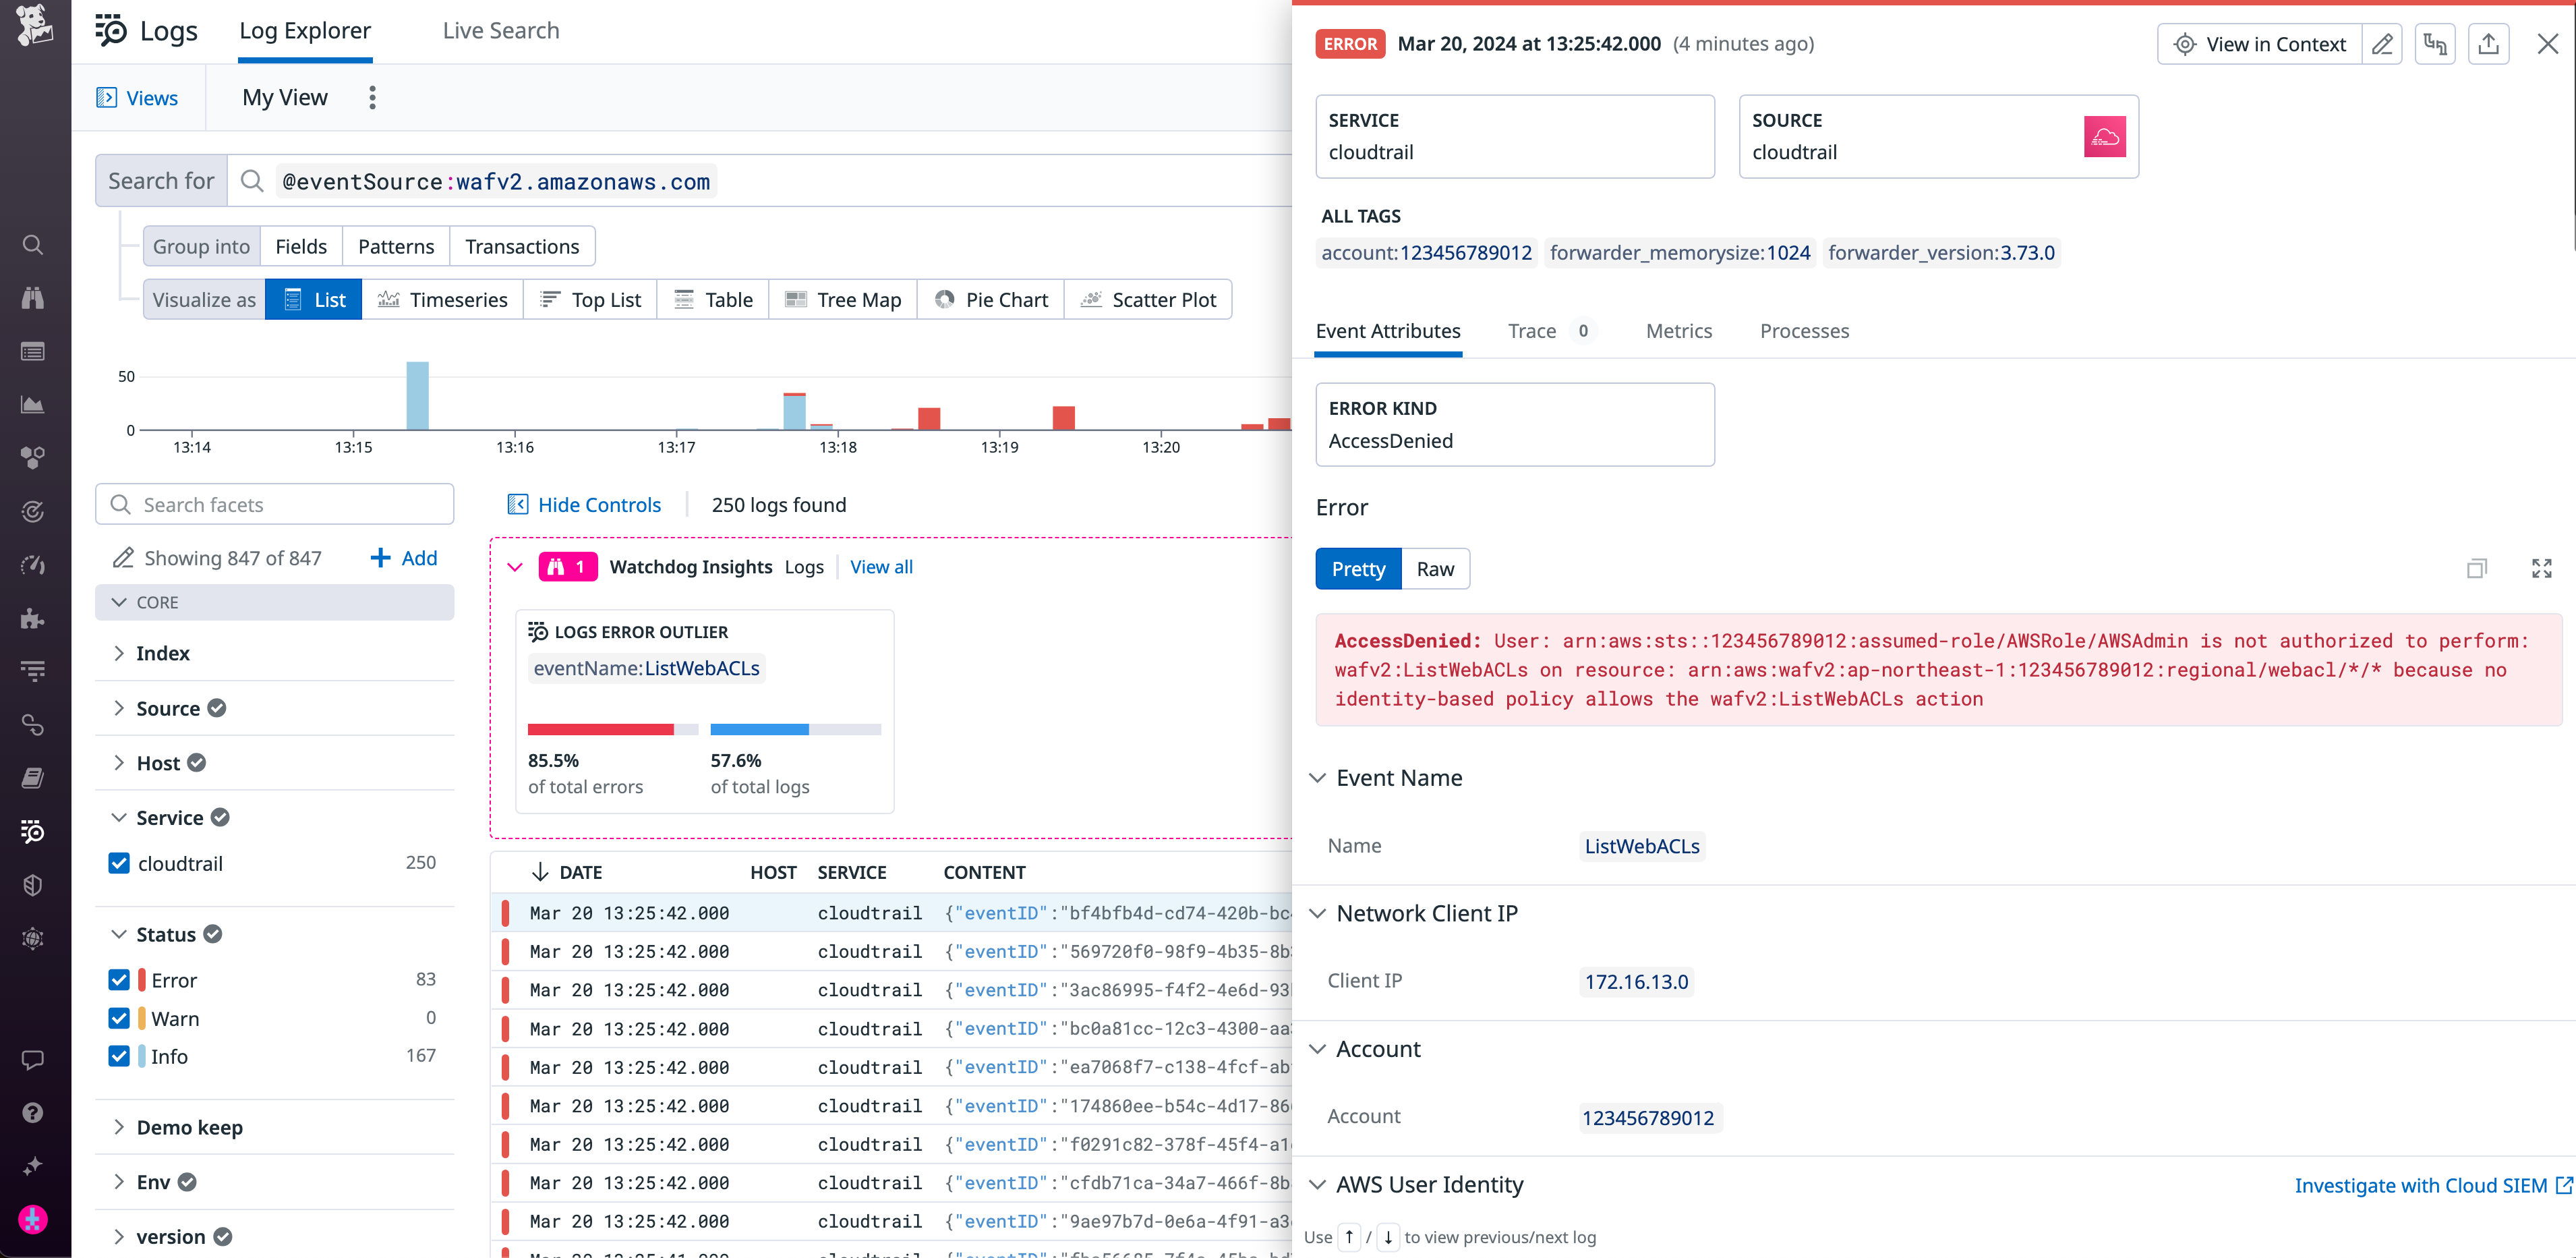
Task: Select the copy icon next to the error message
Action: [2478, 568]
